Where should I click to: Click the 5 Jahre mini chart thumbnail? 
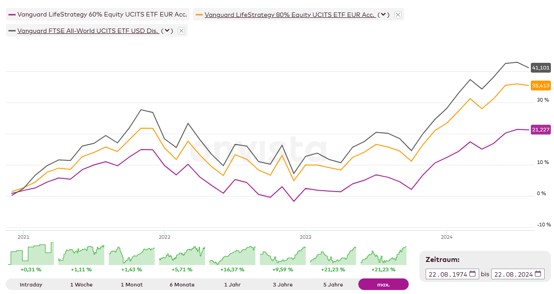(333, 255)
